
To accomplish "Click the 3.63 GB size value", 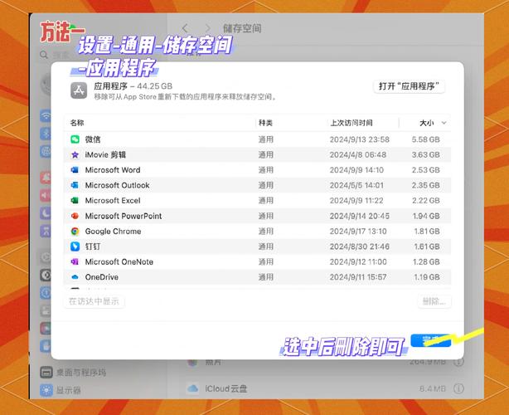I will 425,154.
